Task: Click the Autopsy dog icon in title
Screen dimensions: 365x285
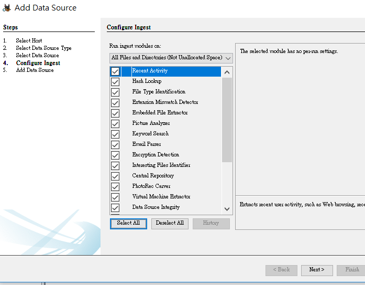Action: click(7, 8)
